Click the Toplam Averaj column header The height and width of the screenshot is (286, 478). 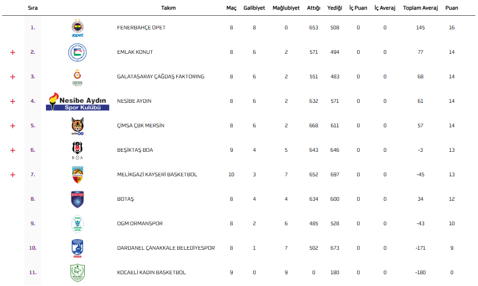(x=420, y=8)
